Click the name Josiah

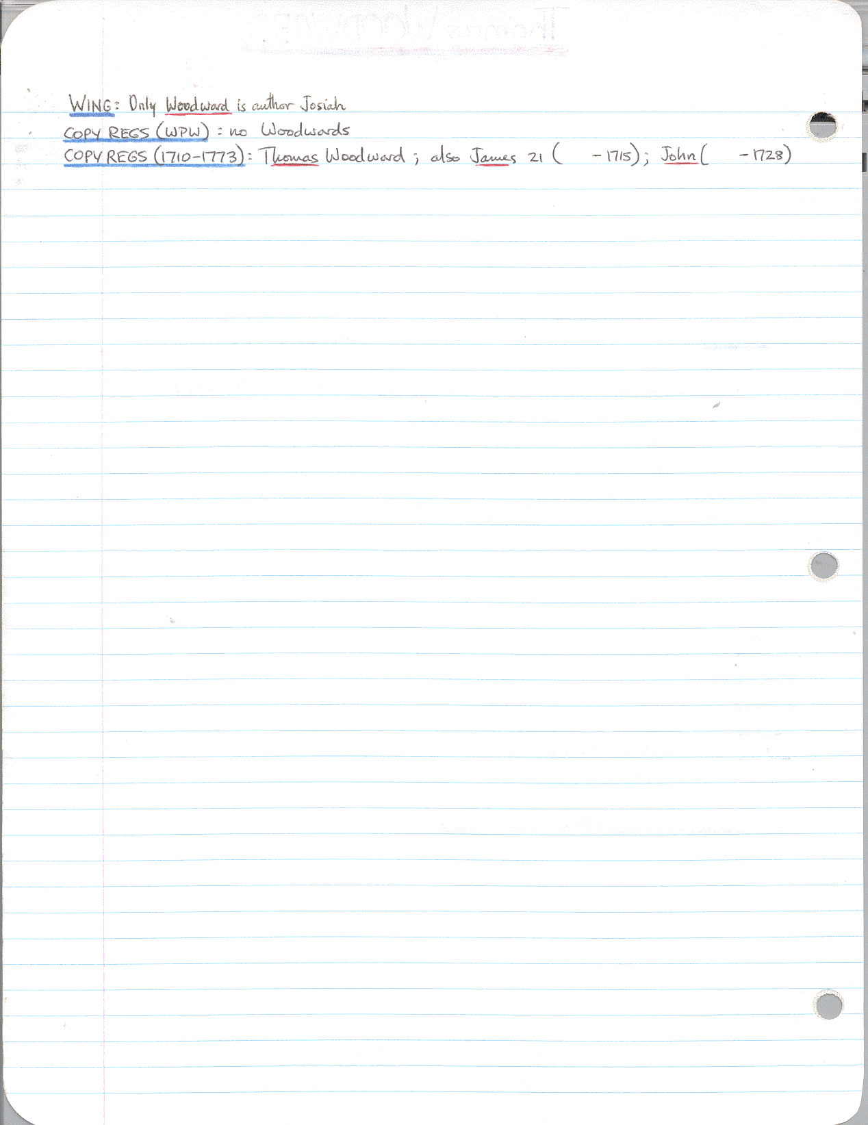(323, 105)
